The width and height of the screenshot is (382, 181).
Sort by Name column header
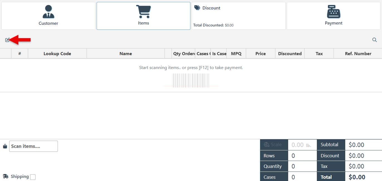126,53
